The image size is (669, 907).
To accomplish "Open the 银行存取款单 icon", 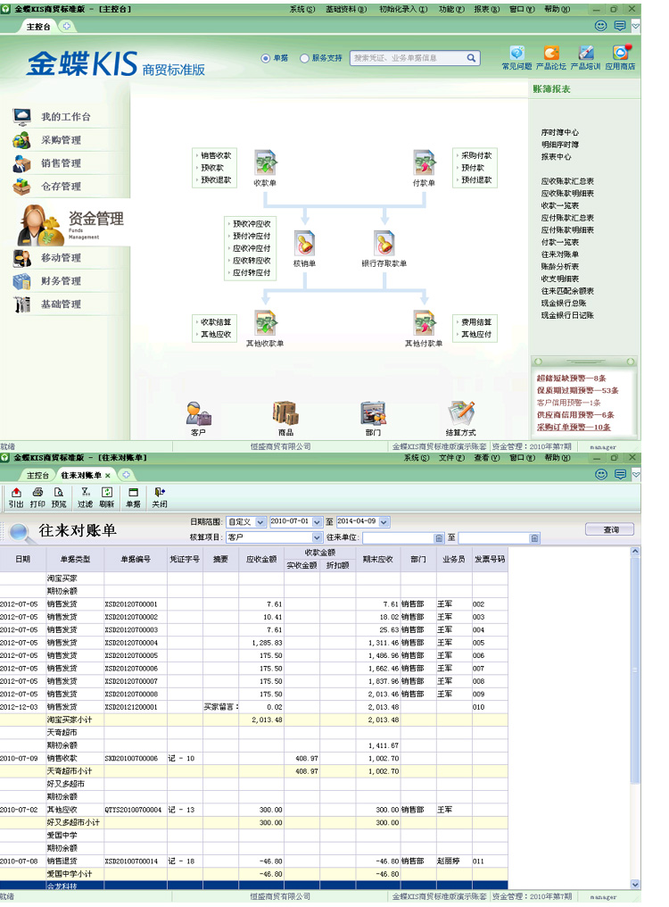I will pos(384,244).
